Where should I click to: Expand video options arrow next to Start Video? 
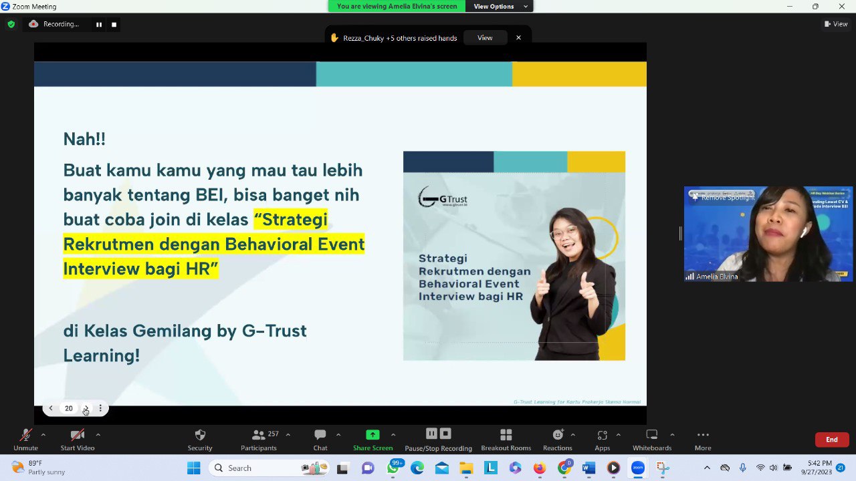click(x=98, y=435)
